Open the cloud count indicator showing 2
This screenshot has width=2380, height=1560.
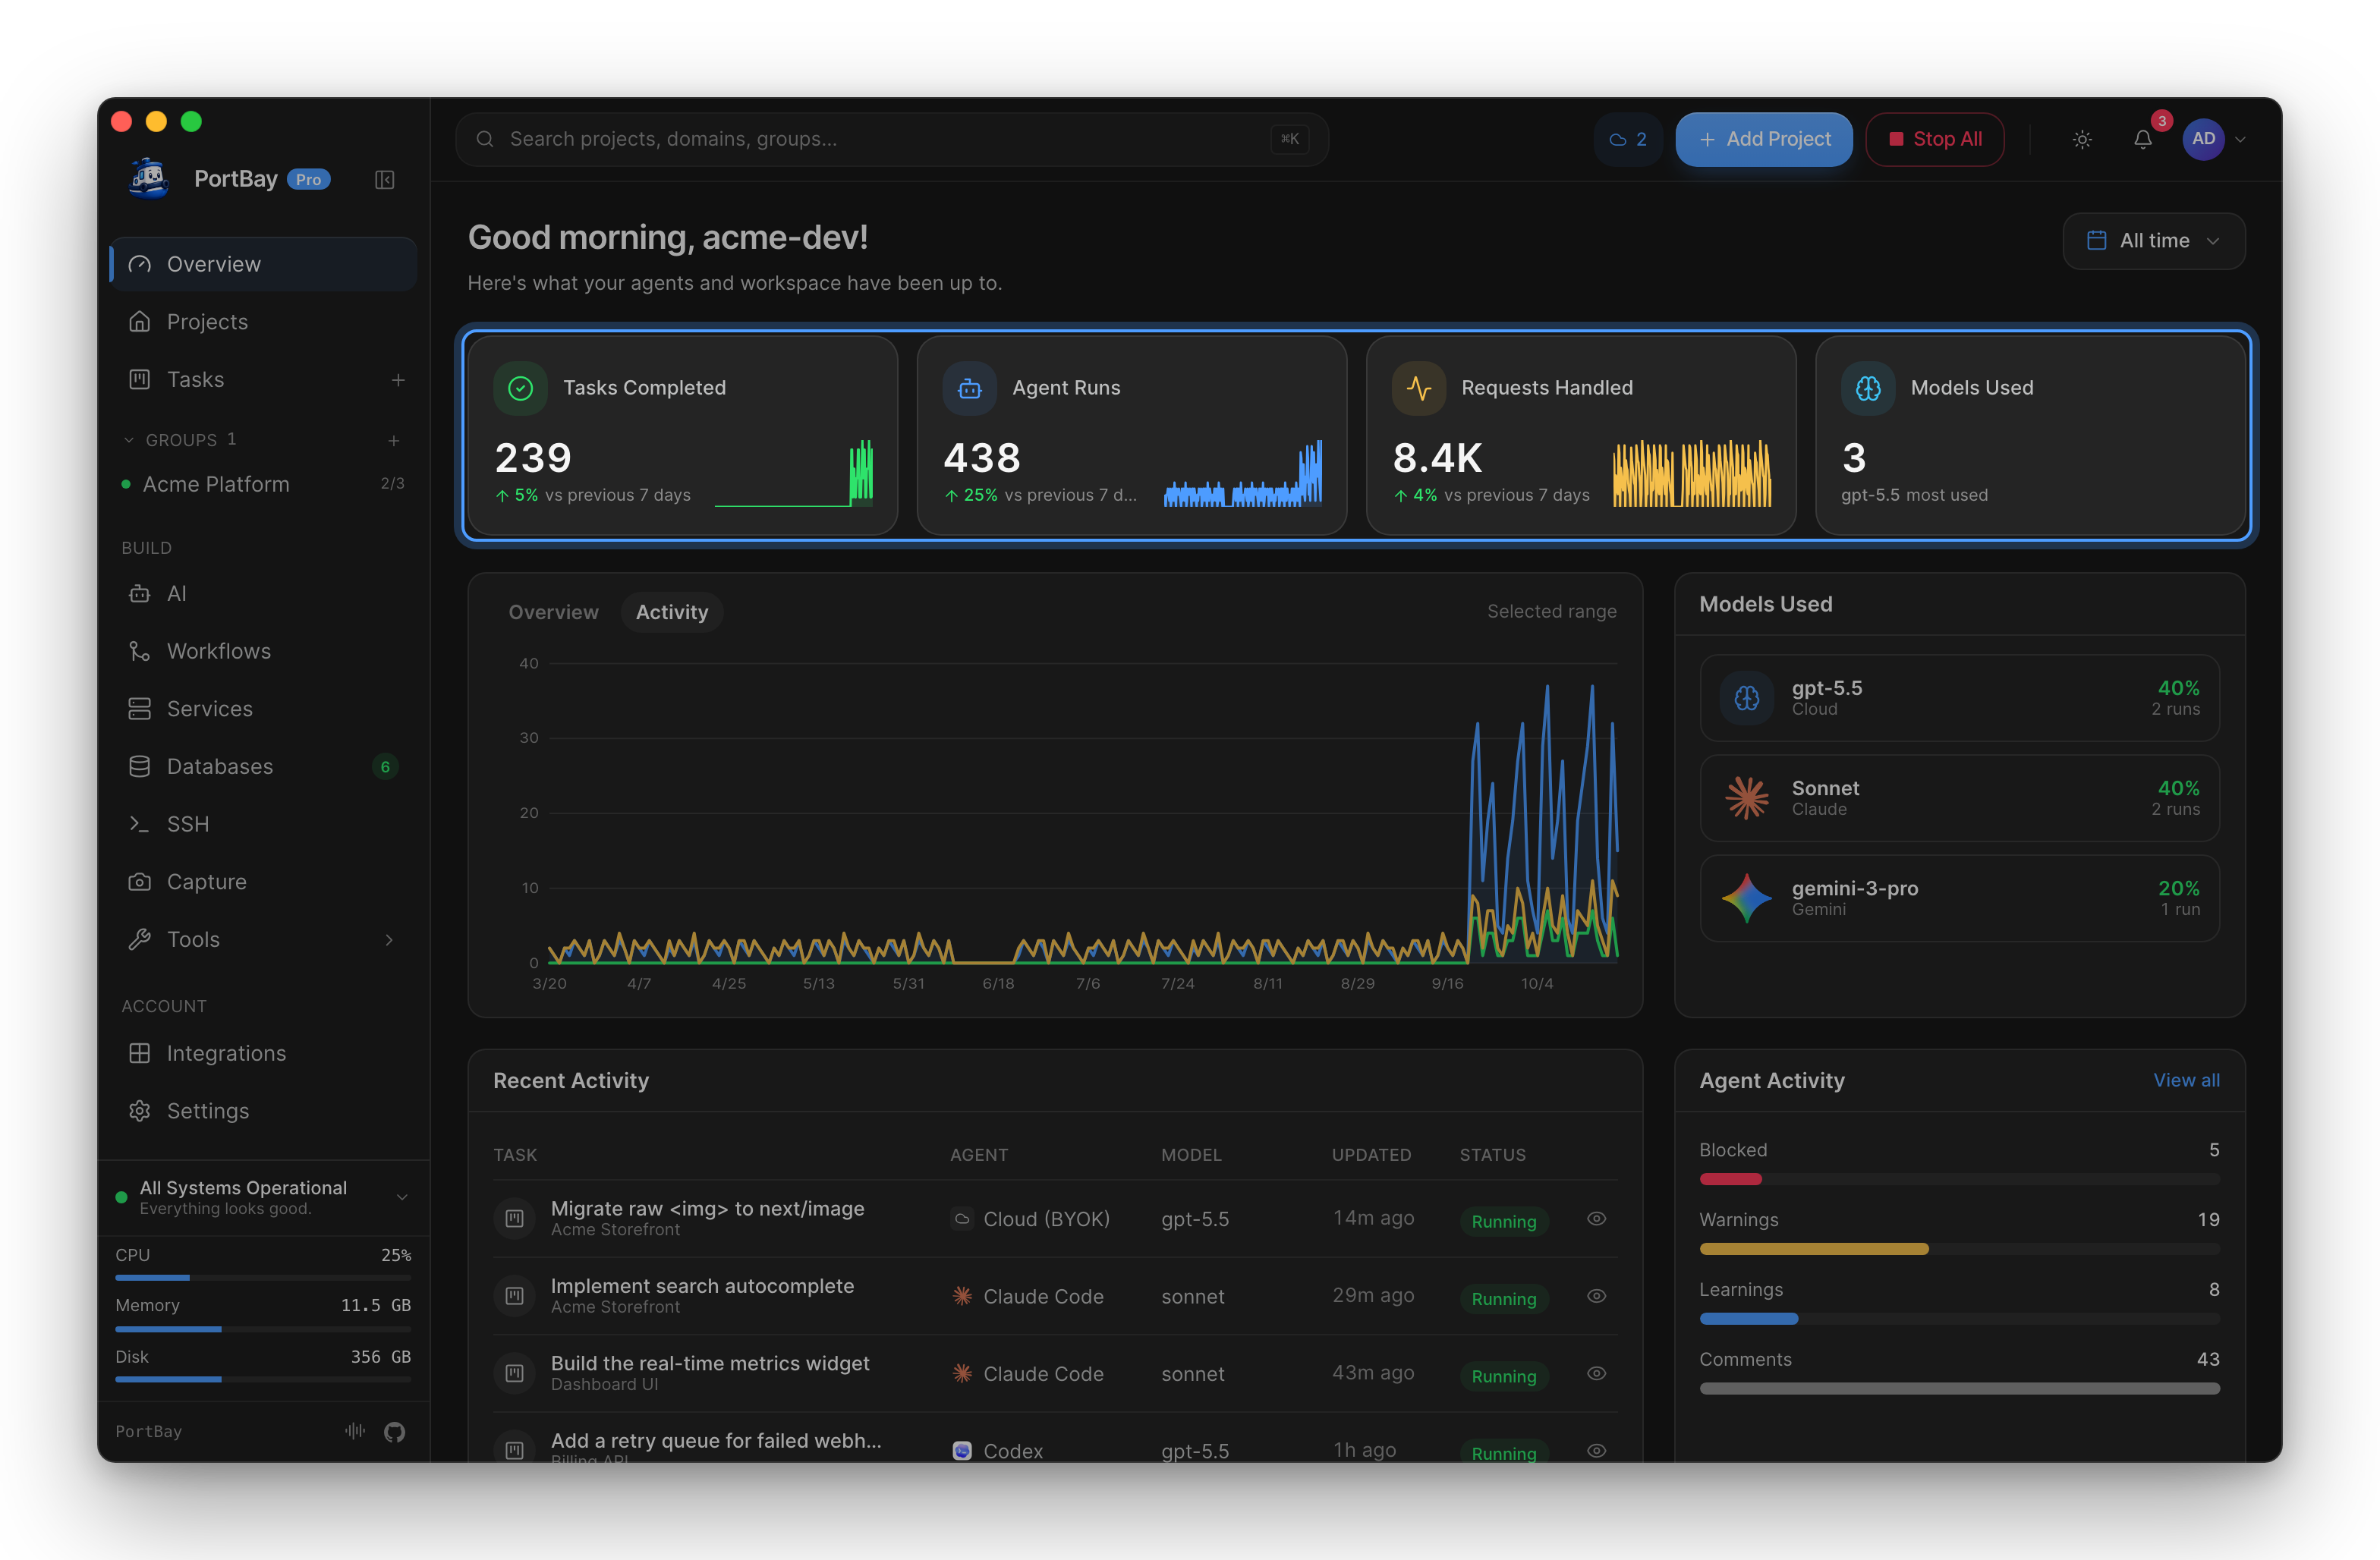coord(1628,139)
